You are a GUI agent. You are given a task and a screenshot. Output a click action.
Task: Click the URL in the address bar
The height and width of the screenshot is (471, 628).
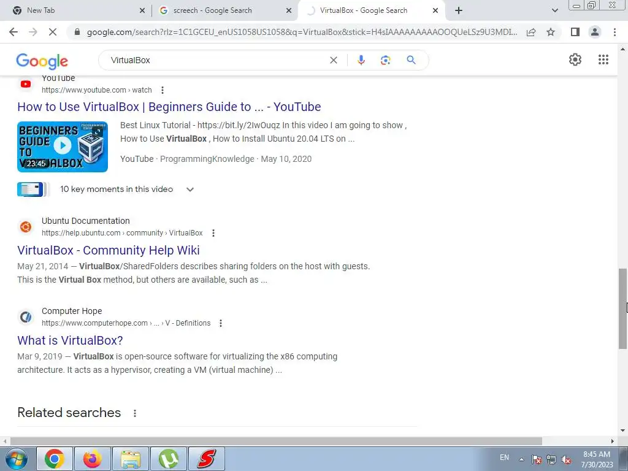(x=302, y=32)
